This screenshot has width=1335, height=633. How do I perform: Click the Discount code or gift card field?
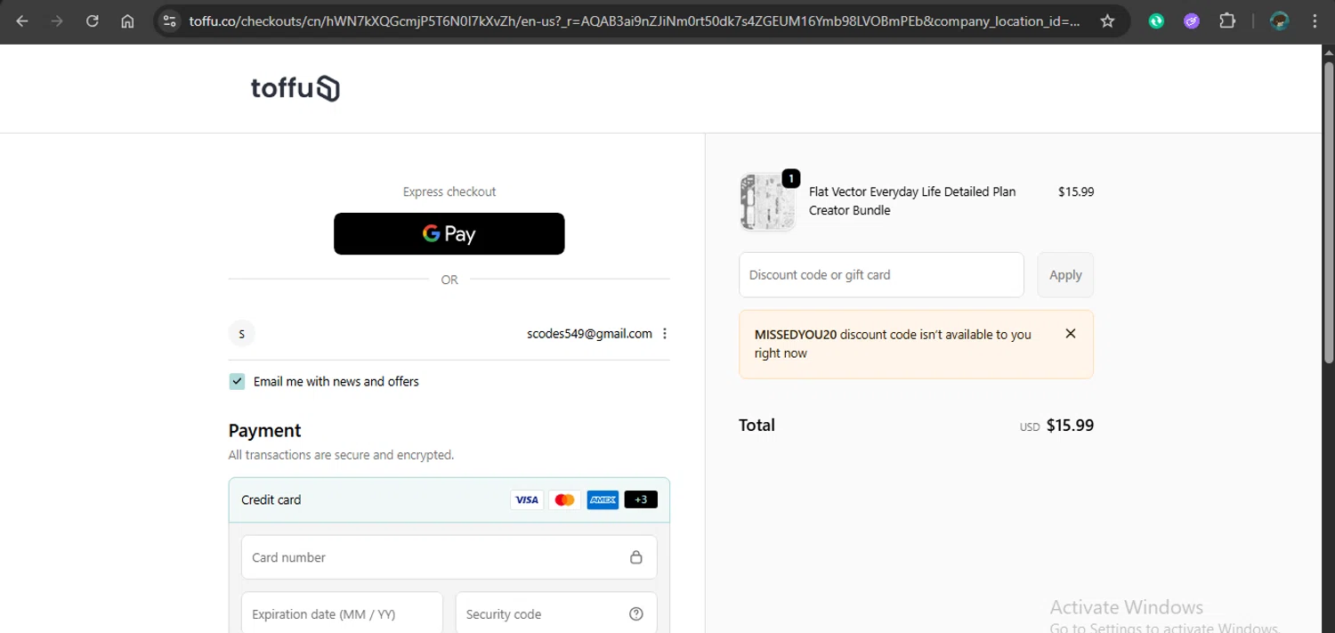click(x=881, y=275)
